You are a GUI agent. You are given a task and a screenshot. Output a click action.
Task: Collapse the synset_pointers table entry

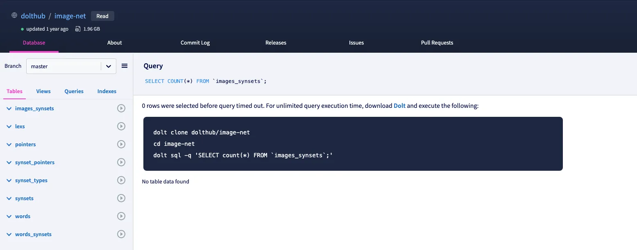click(x=9, y=162)
